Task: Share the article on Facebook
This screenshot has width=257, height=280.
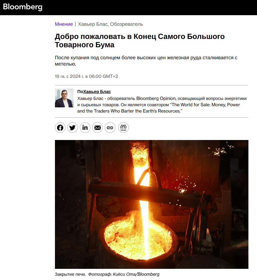Action: coord(60,128)
